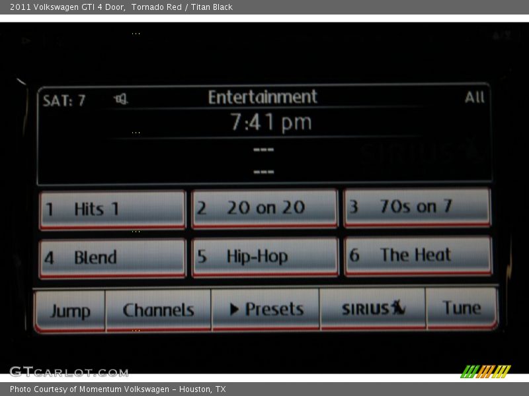Click the Momentum Volkswagen photo credit
The image size is (529, 396).
pyautogui.click(x=118, y=389)
